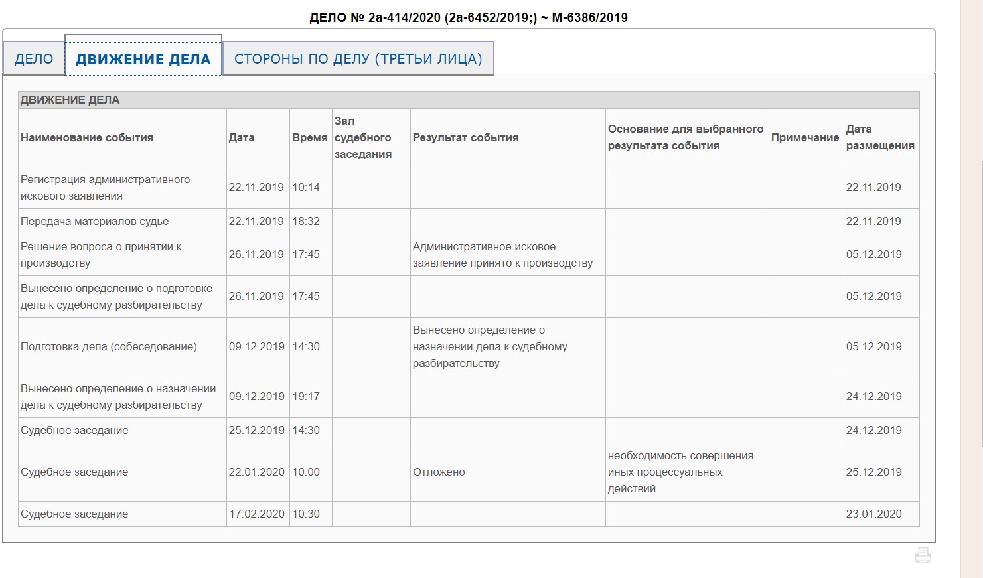The image size is (983, 578).
Task: Click the Решение вопроса о принятии к производству row
Action: (x=101, y=255)
